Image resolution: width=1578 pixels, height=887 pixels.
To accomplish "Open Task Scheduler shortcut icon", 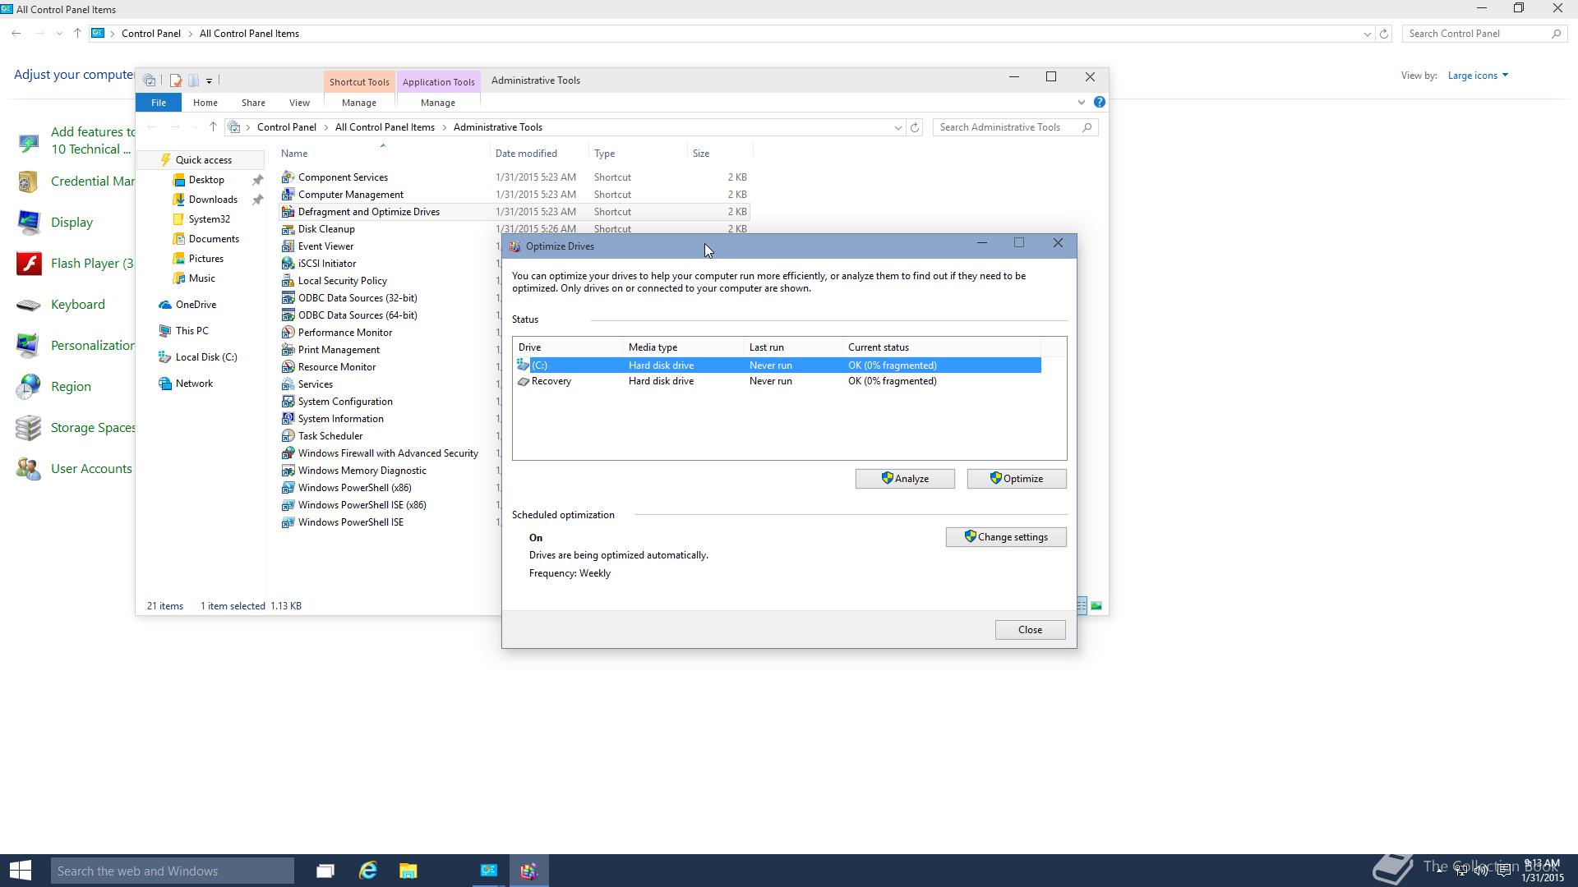I will tap(288, 436).
